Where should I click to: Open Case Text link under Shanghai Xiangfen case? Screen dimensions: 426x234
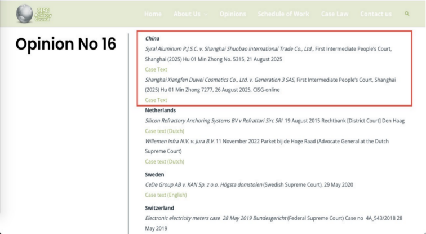click(x=156, y=100)
